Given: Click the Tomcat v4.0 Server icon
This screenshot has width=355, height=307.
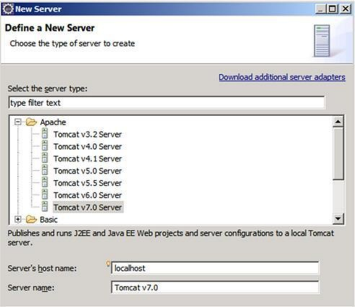Looking at the screenshot, I should (x=45, y=145).
